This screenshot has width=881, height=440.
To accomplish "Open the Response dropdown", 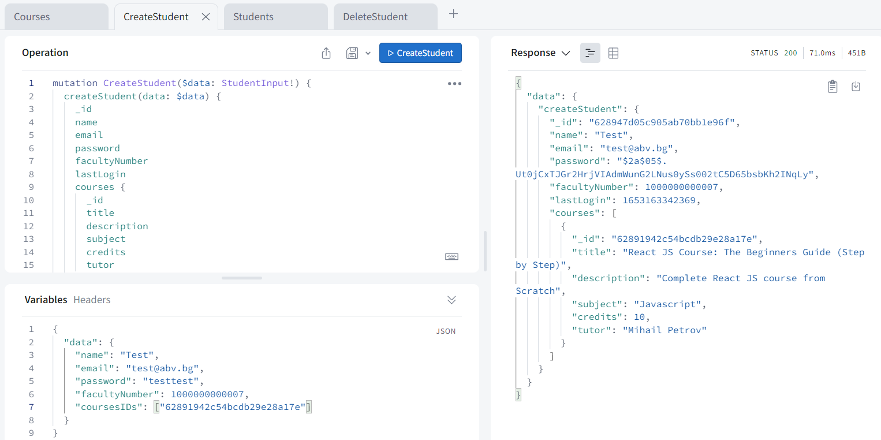I will point(540,53).
